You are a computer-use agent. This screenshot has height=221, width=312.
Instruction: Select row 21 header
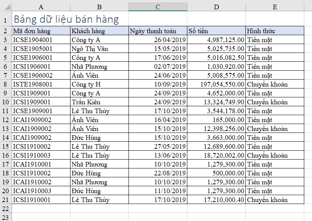pyautogui.click(x=6, y=199)
